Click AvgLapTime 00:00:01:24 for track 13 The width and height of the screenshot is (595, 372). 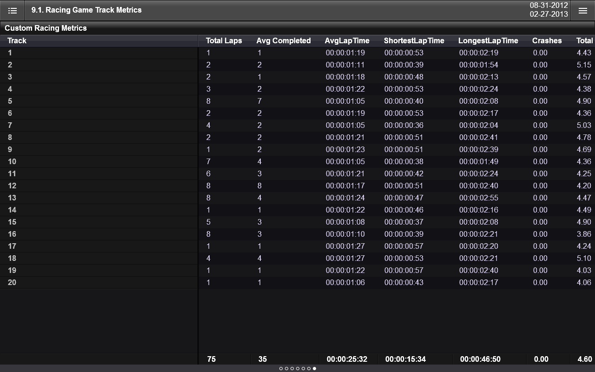(x=345, y=198)
